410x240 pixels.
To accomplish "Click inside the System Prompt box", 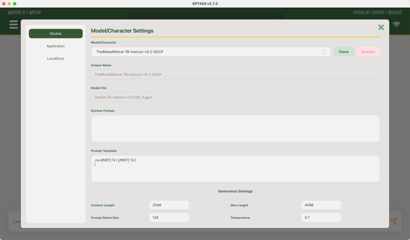I will (235, 129).
